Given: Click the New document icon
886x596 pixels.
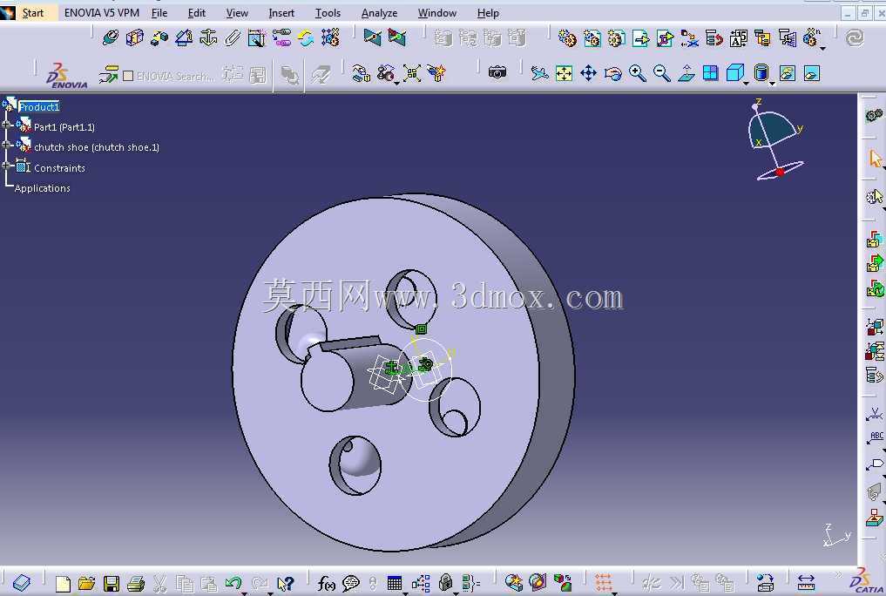Looking at the screenshot, I should coord(63,583).
